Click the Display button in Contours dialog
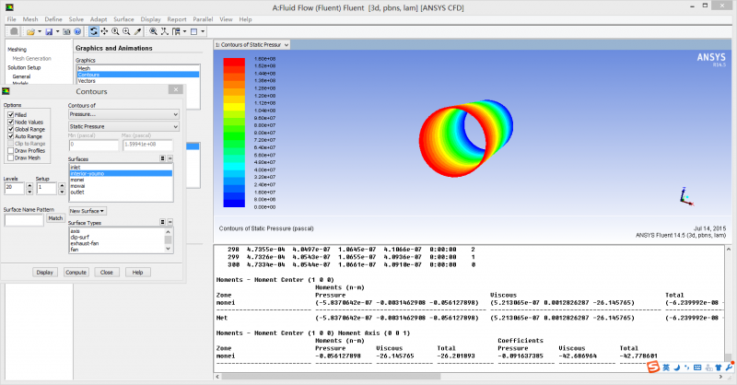Screen dimensions: 737x385 (44, 273)
